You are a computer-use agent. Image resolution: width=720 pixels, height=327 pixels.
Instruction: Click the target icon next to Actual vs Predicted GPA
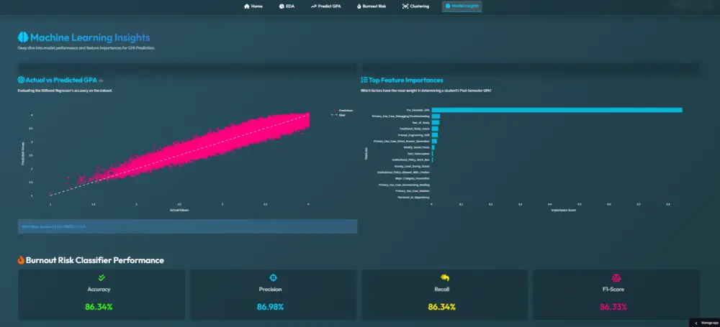point(21,80)
